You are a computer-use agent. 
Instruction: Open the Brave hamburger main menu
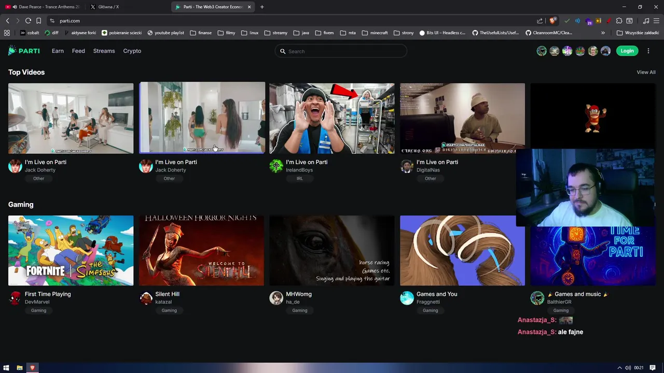click(657, 21)
